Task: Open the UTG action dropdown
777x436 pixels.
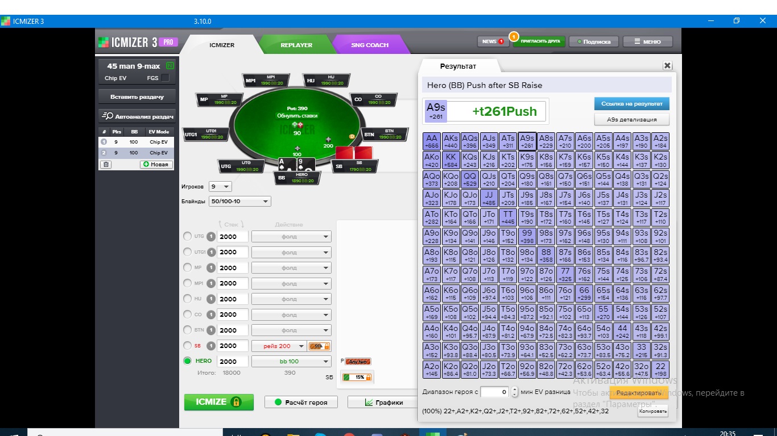Action: [x=291, y=237]
